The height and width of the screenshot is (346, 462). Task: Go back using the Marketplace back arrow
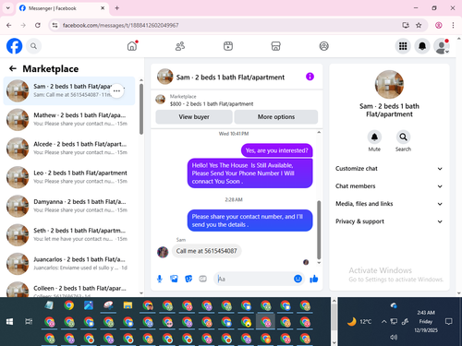[13, 68]
